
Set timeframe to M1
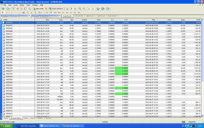click(47, 12)
